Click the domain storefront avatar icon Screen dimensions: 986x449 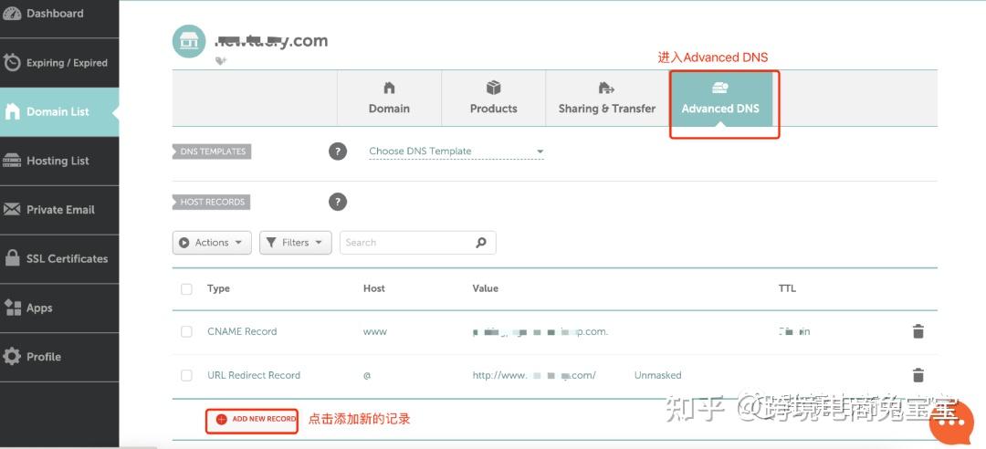click(189, 41)
